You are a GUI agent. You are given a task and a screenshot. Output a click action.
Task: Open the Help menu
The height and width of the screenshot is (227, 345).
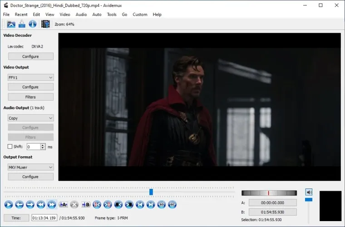(x=157, y=14)
